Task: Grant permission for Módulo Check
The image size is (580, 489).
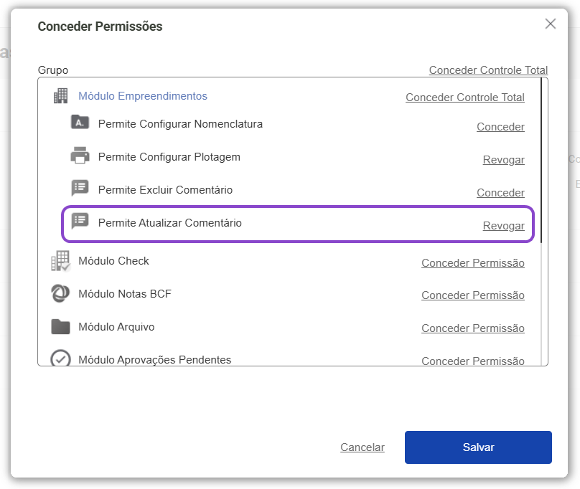Action: click(472, 263)
